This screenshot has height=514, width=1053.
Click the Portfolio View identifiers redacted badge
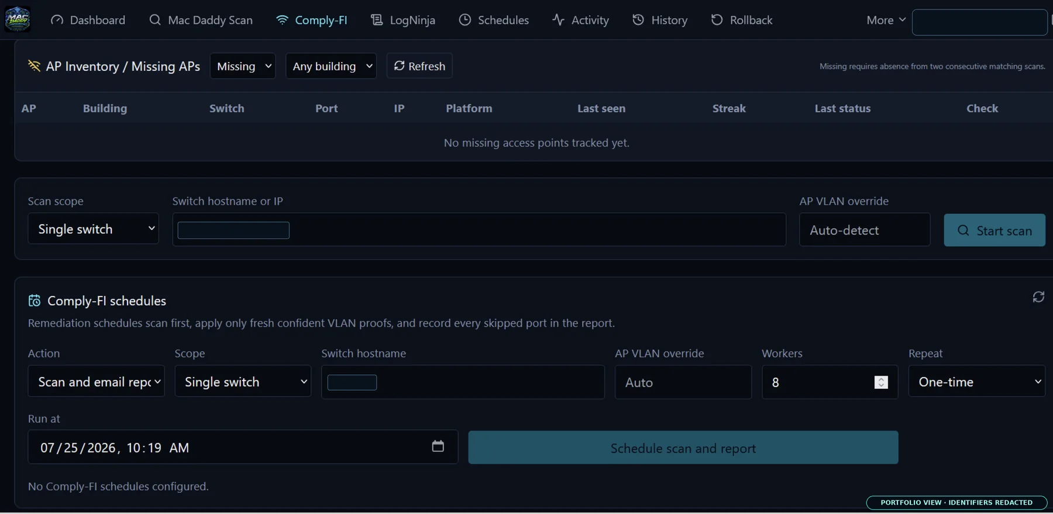956,502
